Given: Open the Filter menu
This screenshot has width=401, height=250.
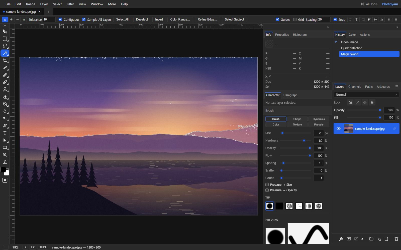Looking at the screenshot, I should click(70, 4).
